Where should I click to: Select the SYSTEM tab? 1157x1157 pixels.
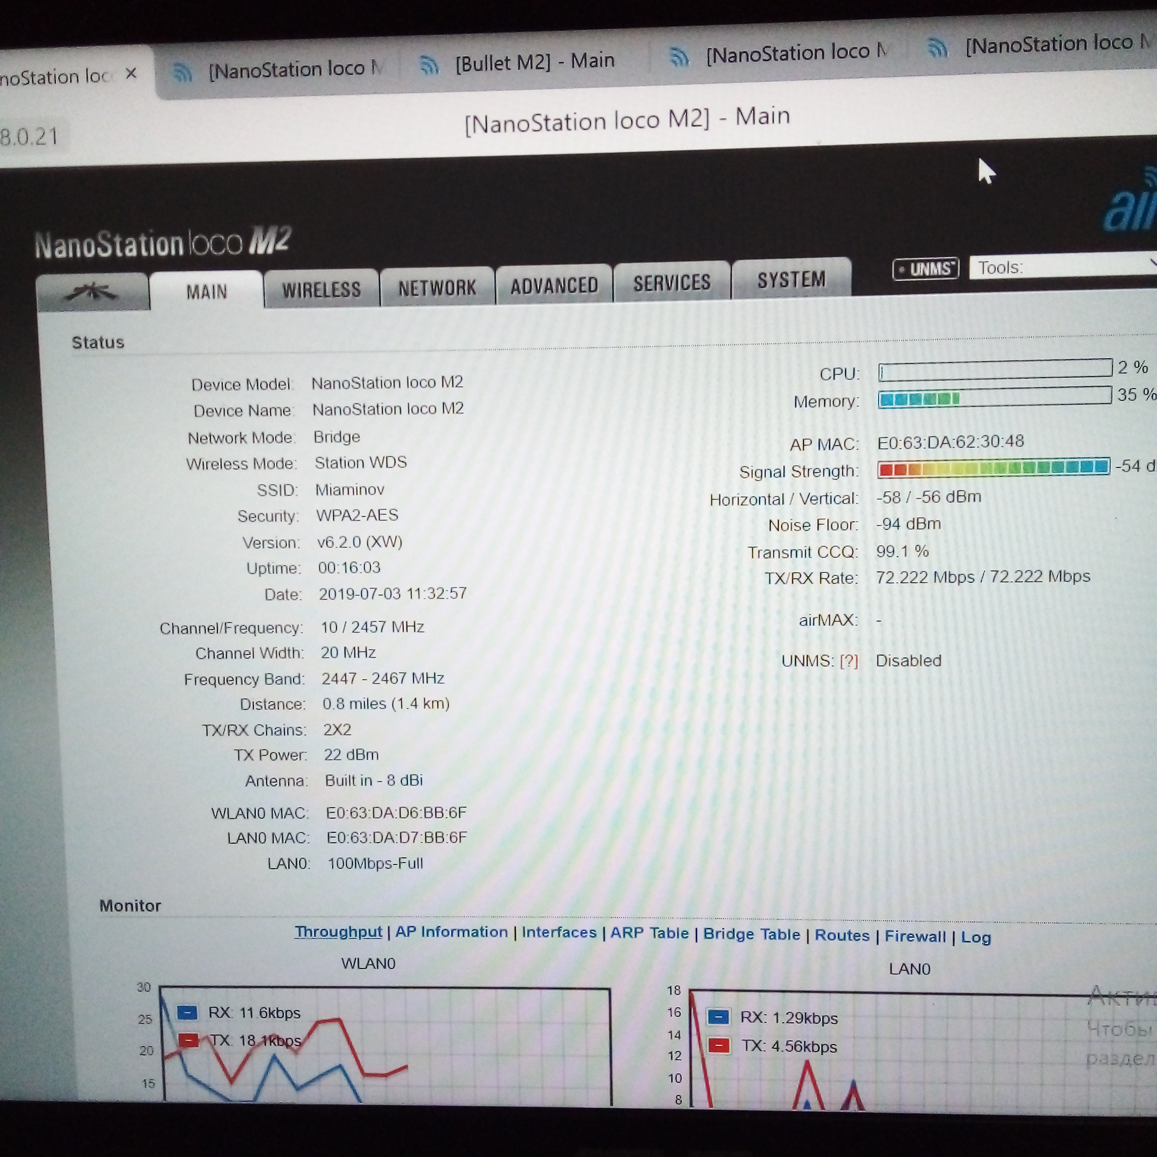(791, 280)
